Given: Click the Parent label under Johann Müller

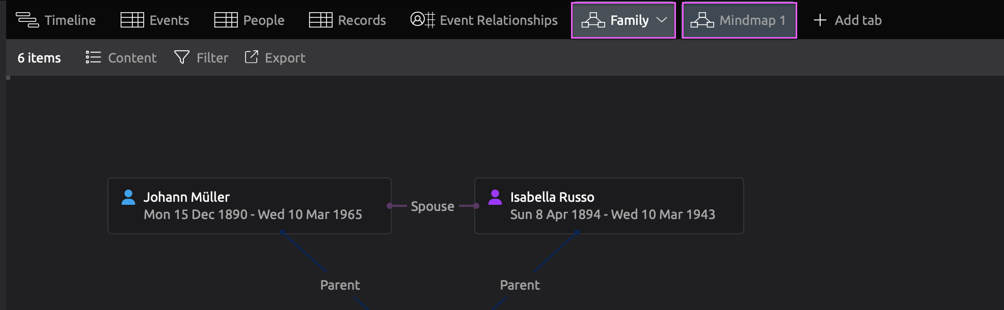Looking at the screenshot, I should coord(340,285).
